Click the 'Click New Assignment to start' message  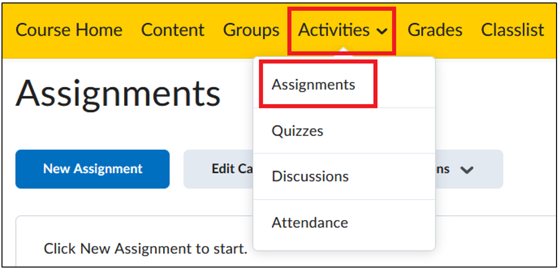coord(145,248)
